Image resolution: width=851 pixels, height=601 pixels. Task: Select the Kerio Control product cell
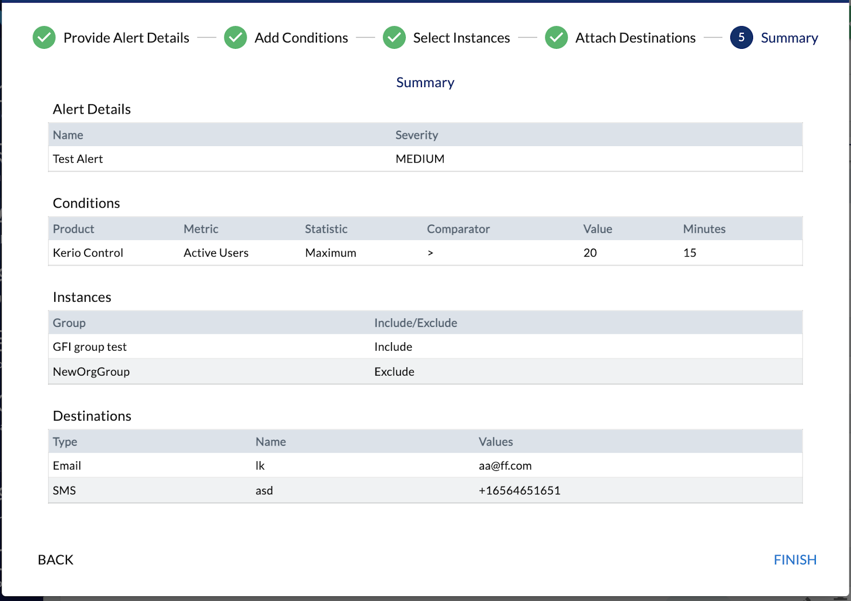coord(88,253)
